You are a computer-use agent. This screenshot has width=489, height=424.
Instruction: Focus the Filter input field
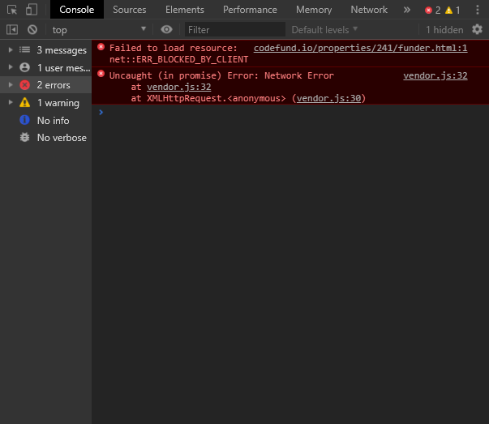(x=235, y=30)
